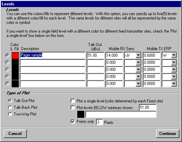Select the Talk-Back Plot radio button

[x=10, y=107]
